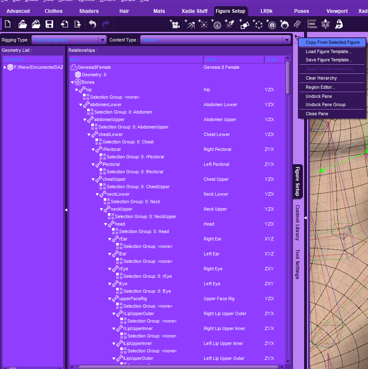The height and width of the screenshot is (369, 368).
Task: Select the chestUpper bone row
Action: [114, 180]
